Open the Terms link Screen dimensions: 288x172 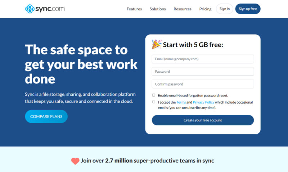pos(181,102)
